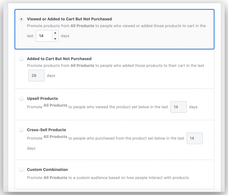Image resolution: width=228 pixels, height=195 pixels.
Task: Pick the Custom Combination radio button
Action: pos(21,170)
